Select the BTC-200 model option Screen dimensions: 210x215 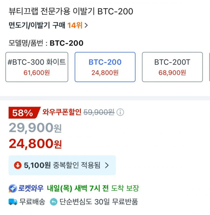coord(105,67)
